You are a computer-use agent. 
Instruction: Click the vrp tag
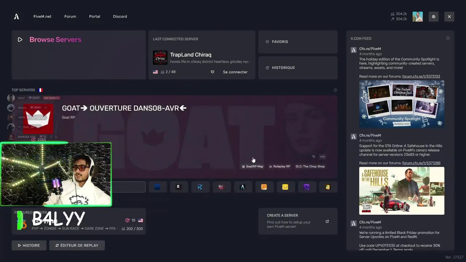pos(322,156)
